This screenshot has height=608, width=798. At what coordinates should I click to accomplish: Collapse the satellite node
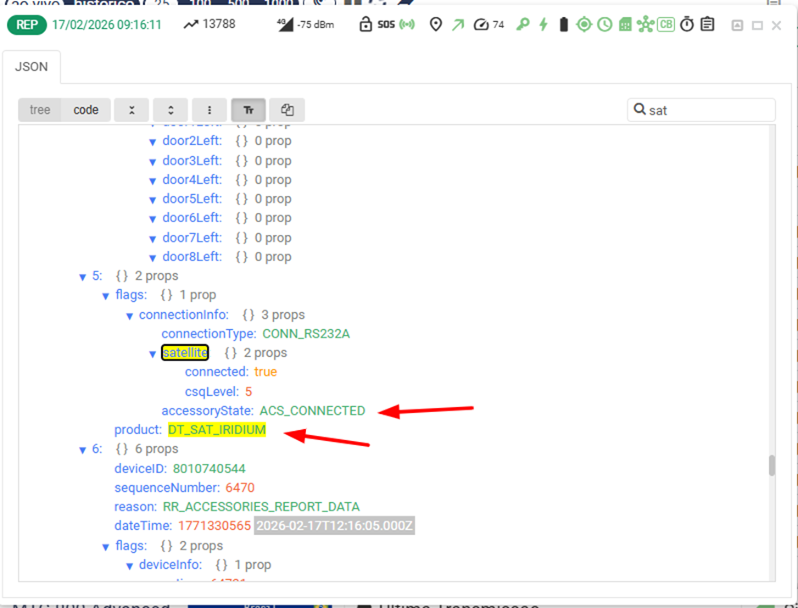(153, 354)
